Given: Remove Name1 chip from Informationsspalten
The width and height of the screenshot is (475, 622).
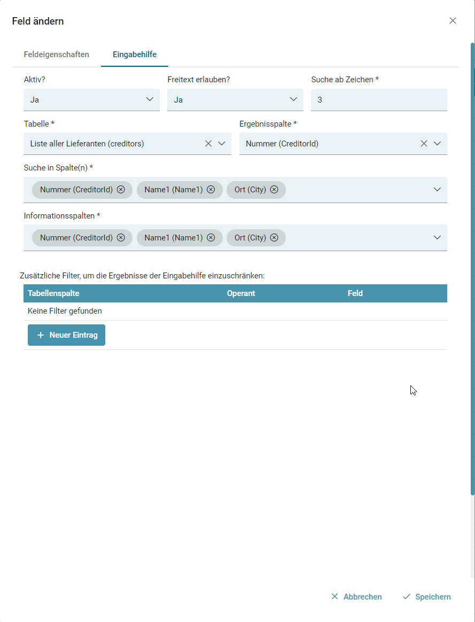Looking at the screenshot, I should pyautogui.click(x=211, y=238).
